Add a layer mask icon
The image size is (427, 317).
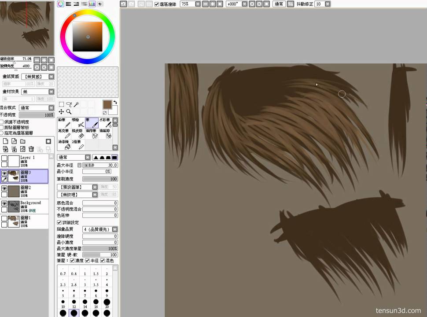(x=48, y=141)
